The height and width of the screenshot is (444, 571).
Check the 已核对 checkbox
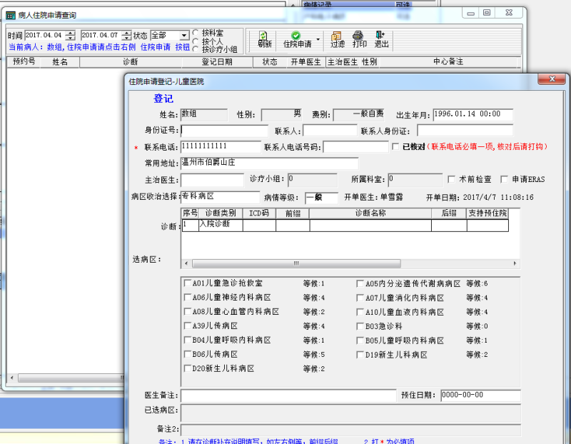coord(396,146)
